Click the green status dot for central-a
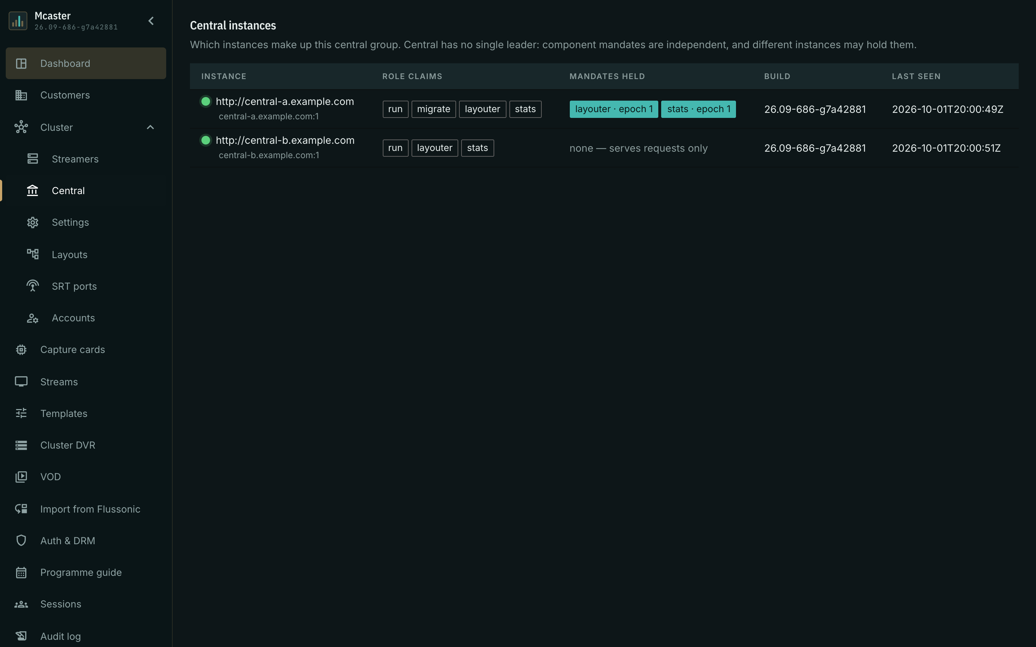This screenshot has height=647, width=1036. click(205, 101)
